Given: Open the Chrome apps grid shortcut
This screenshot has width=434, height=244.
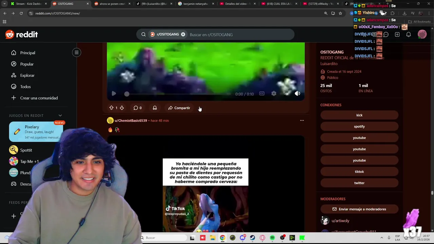Looking at the screenshot, I should coord(4,22).
